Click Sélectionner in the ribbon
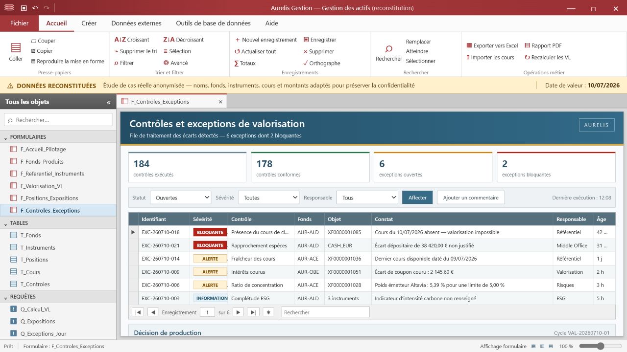Viewport: 627px width, 352px height. pyautogui.click(x=421, y=61)
